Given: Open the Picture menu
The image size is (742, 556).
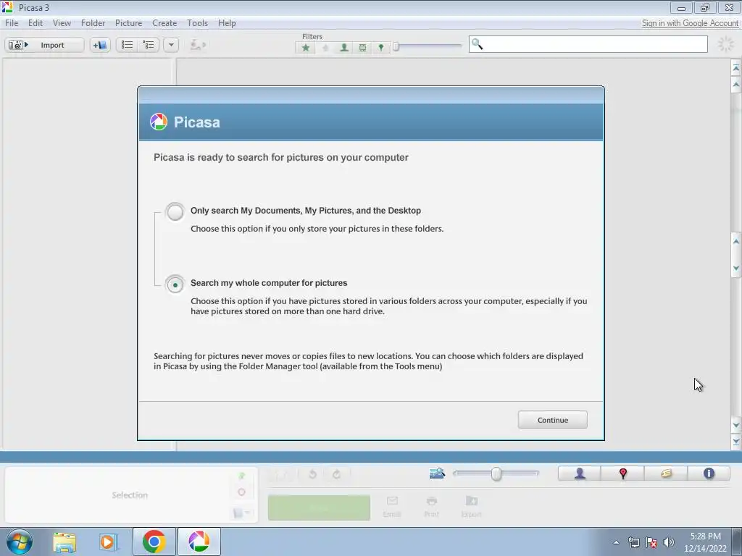Looking at the screenshot, I should tap(128, 22).
